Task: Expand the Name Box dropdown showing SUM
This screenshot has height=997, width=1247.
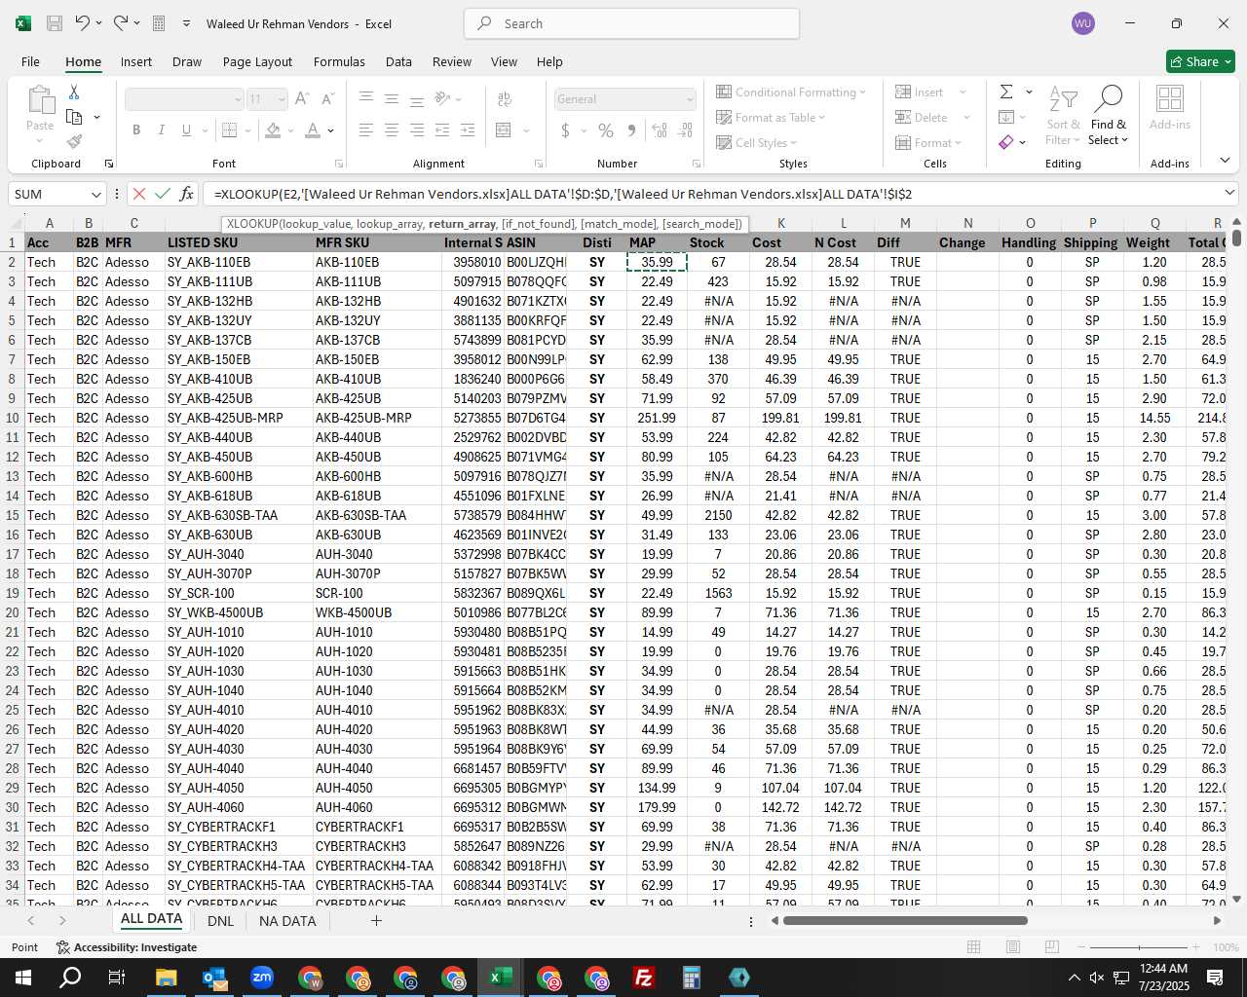Action: 95,195
